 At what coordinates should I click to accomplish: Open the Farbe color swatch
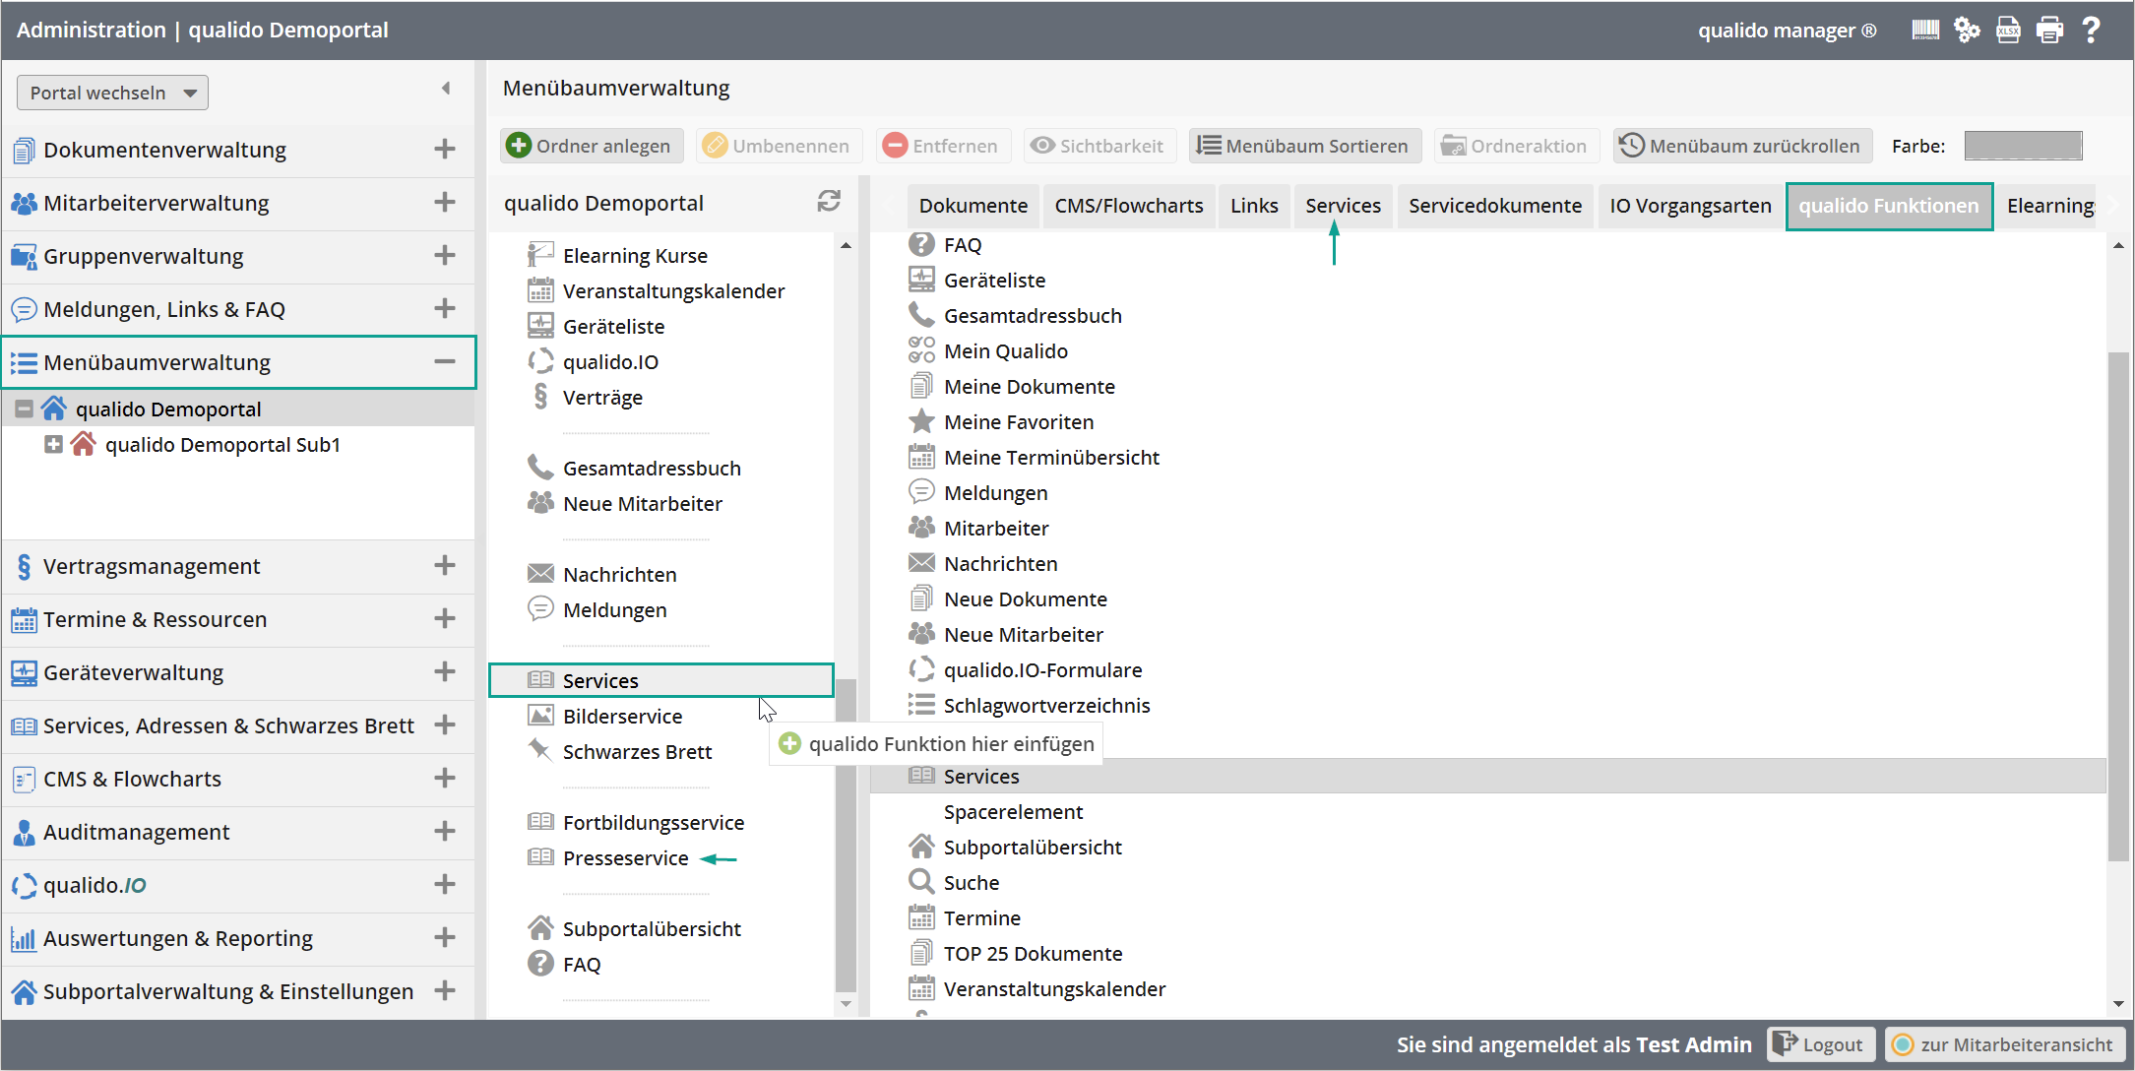pyautogui.click(x=2023, y=146)
